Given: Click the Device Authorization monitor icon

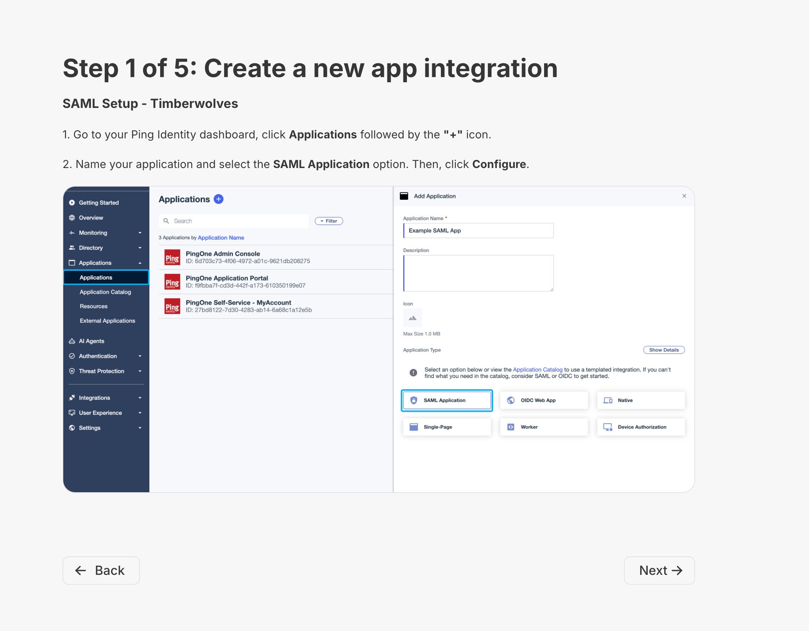Looking at the screenshot, I should point(608,427).
